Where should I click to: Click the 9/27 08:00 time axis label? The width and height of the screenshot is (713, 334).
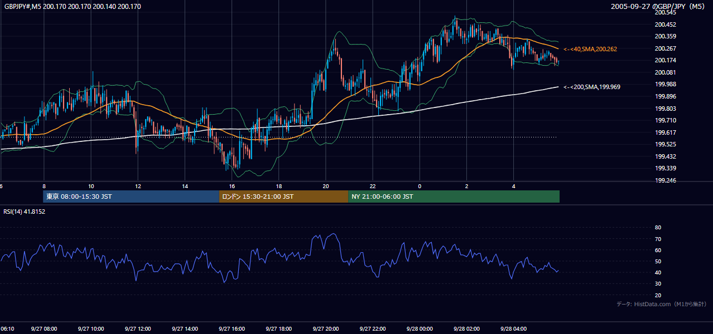pos(44,329)
